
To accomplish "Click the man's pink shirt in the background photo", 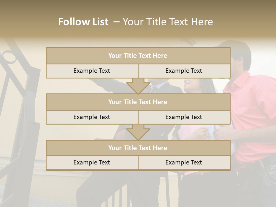I will coord(253,109).
